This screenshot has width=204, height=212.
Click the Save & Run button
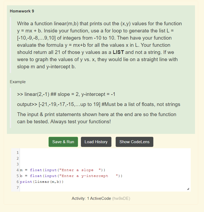click(x=63, y=142)
